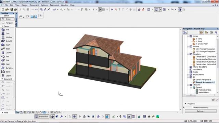Toggle the Arrow selection tool
The image size is (219, 123).
coord(7,19)
